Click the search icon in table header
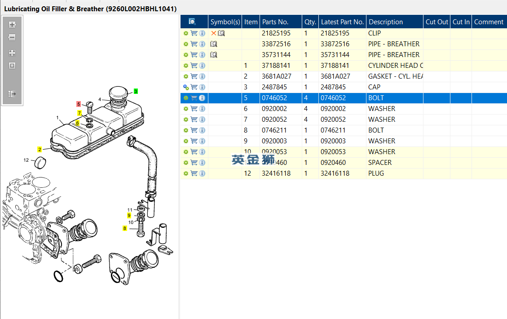Viewport: 507px width, 319px height. [x=192, y=22]
